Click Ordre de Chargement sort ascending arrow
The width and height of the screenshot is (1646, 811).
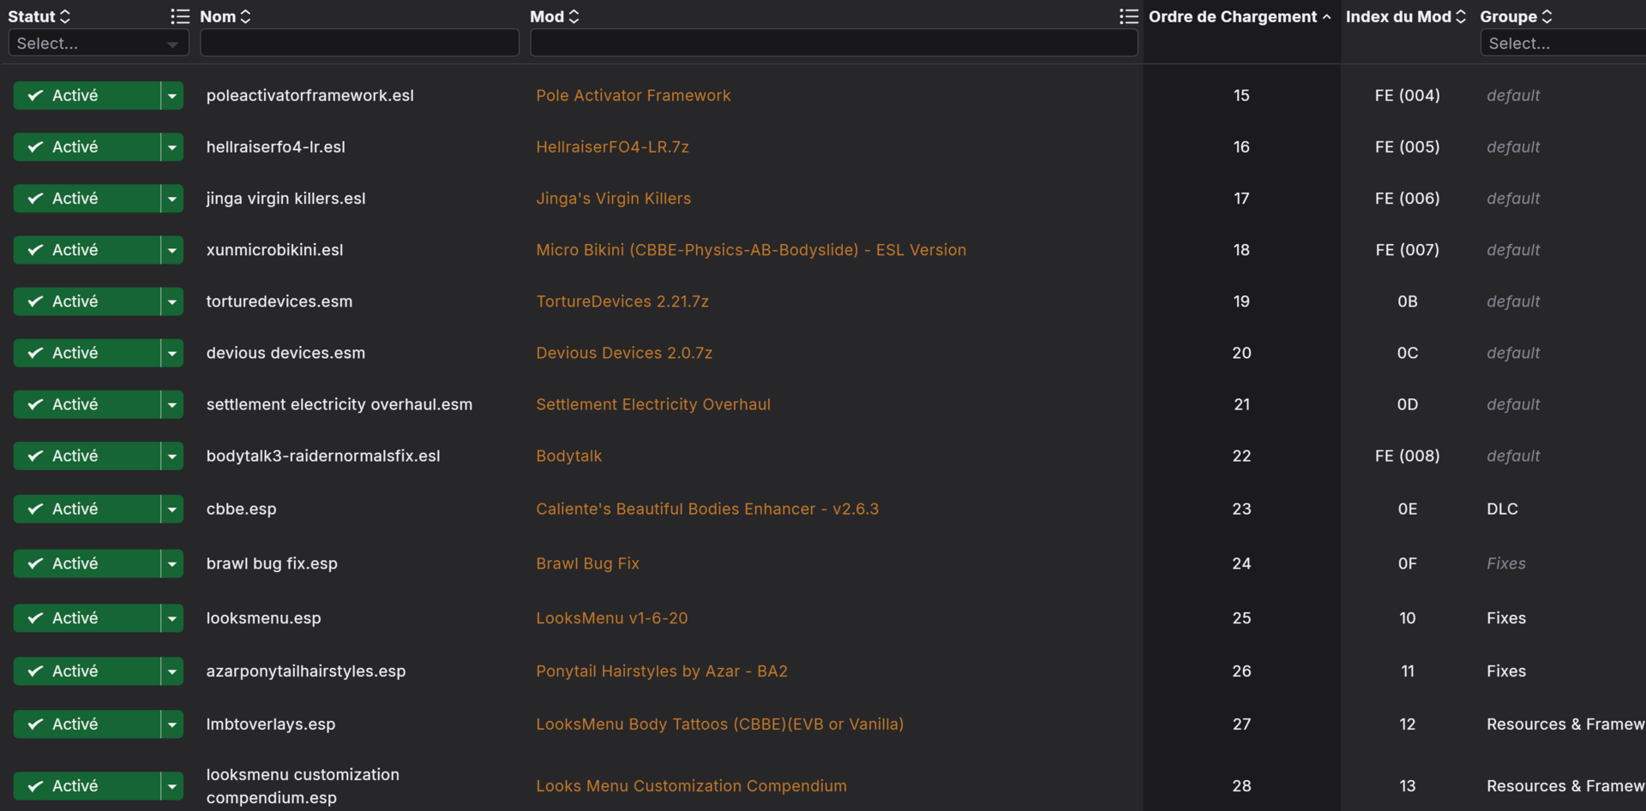(x=1326, y=16)
